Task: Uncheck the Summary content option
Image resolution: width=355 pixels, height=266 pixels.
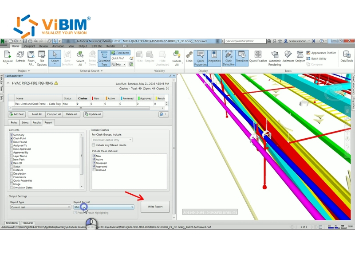Action: point(11,135)
